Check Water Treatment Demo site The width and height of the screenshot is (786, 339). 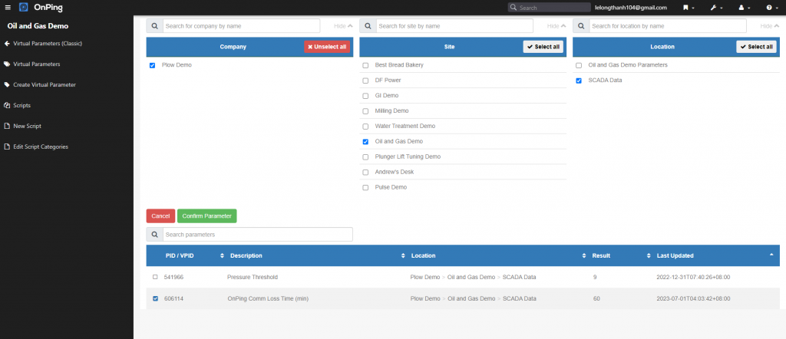365,127
